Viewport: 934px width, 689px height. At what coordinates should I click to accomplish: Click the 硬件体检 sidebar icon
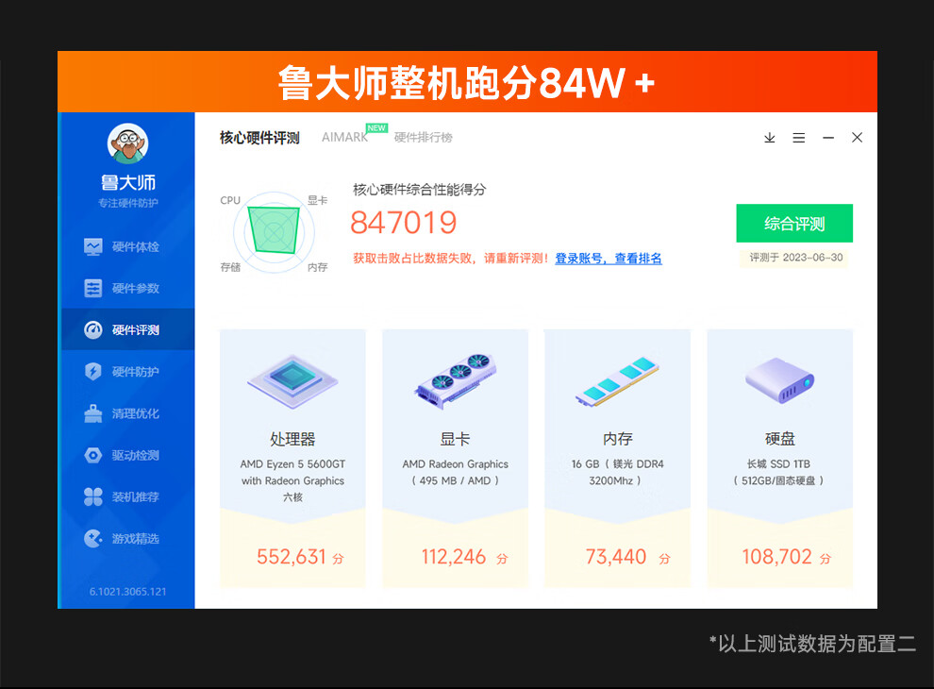tap(93, 246)
